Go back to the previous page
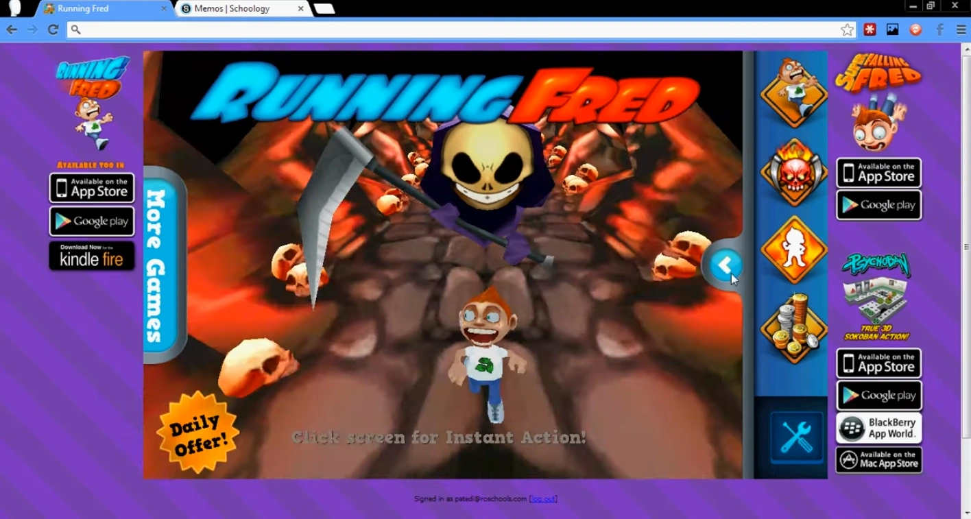Image resolution: width=971 pixels, height=519 pixels. 12,29
